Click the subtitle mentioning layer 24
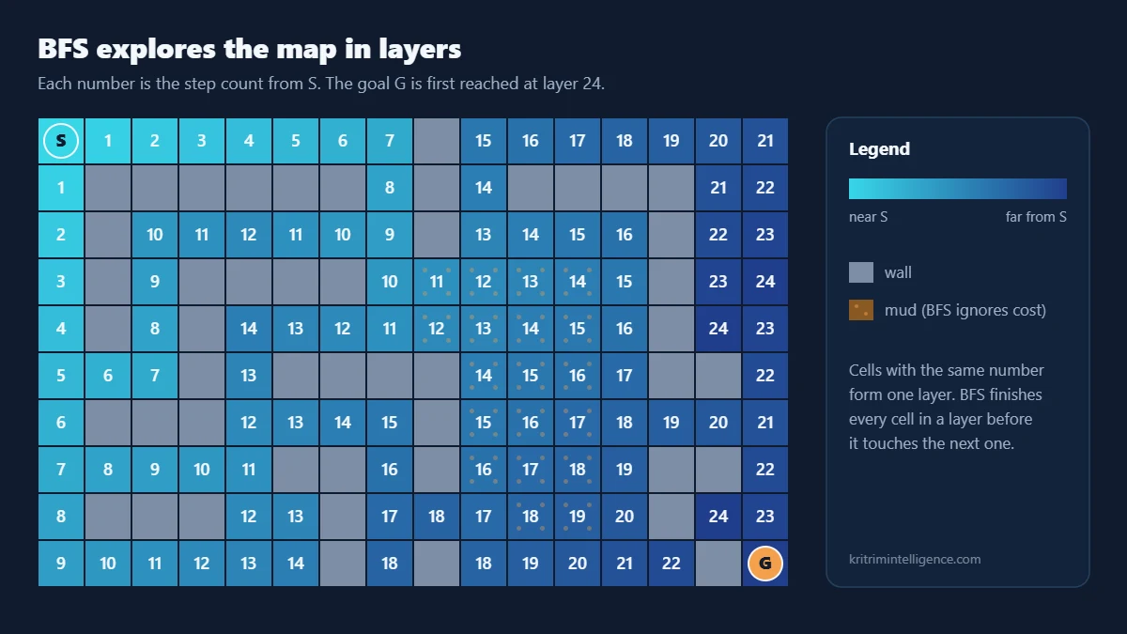Screen dimensions: 1127x634 (x=321, y=84)
